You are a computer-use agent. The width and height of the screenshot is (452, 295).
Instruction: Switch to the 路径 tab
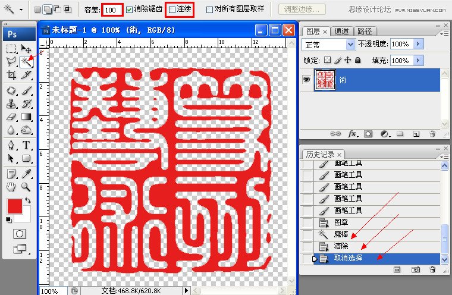pyautogui.click(x=365, y=31)
